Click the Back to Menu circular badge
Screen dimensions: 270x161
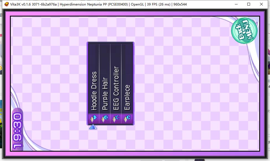coord(244,31)
